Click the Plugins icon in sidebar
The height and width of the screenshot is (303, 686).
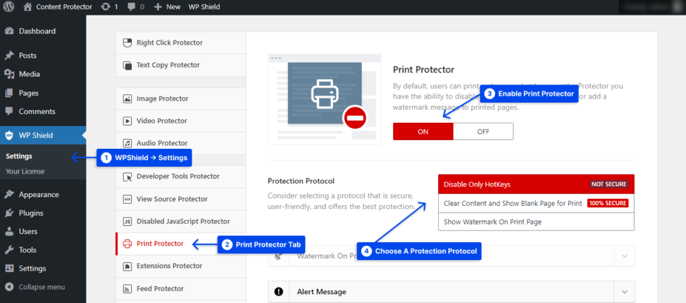click(x=9, y=213)
